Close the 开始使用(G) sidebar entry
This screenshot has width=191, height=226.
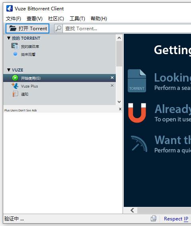(x=112, y=78)
